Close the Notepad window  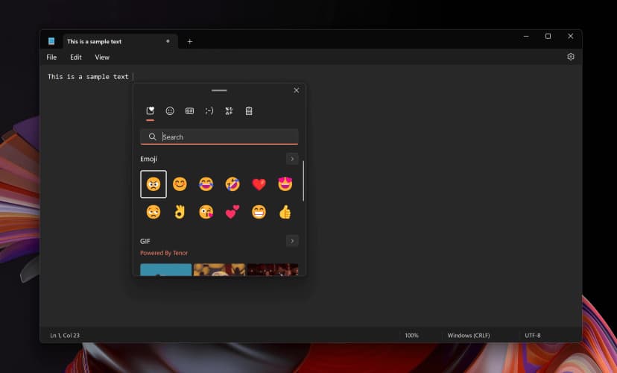click(571, 37)
